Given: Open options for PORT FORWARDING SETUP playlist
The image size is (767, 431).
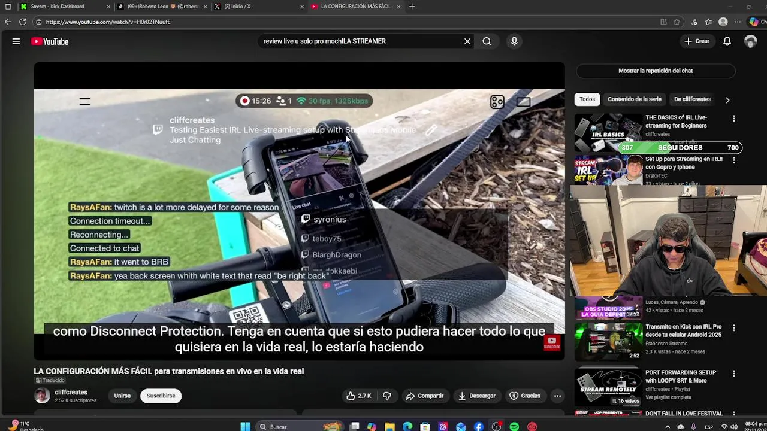Looking at the screenshot, I should (734, 374).
